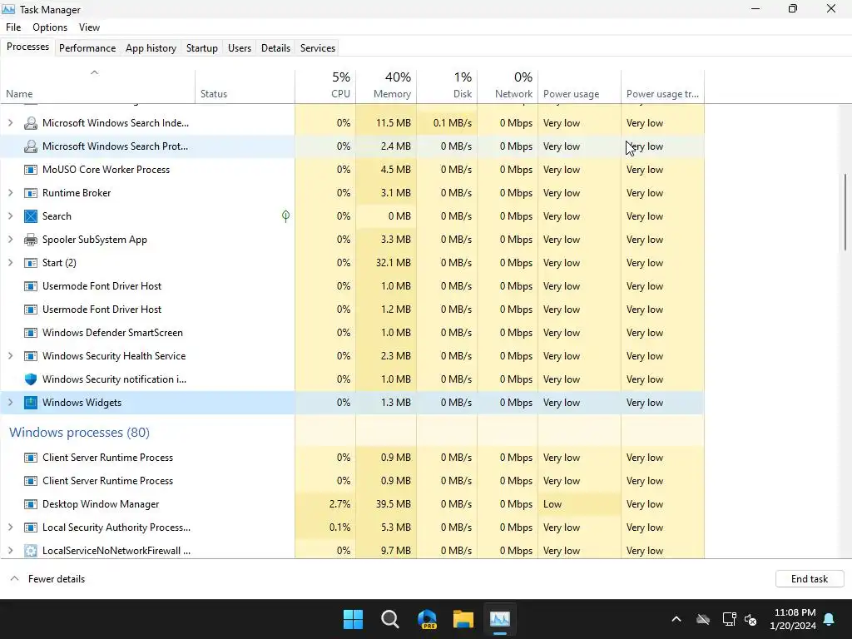The height and width of the screenshot is (639, 852).
Task: Sort processes by the Memory column
Action: pos(386,86)
